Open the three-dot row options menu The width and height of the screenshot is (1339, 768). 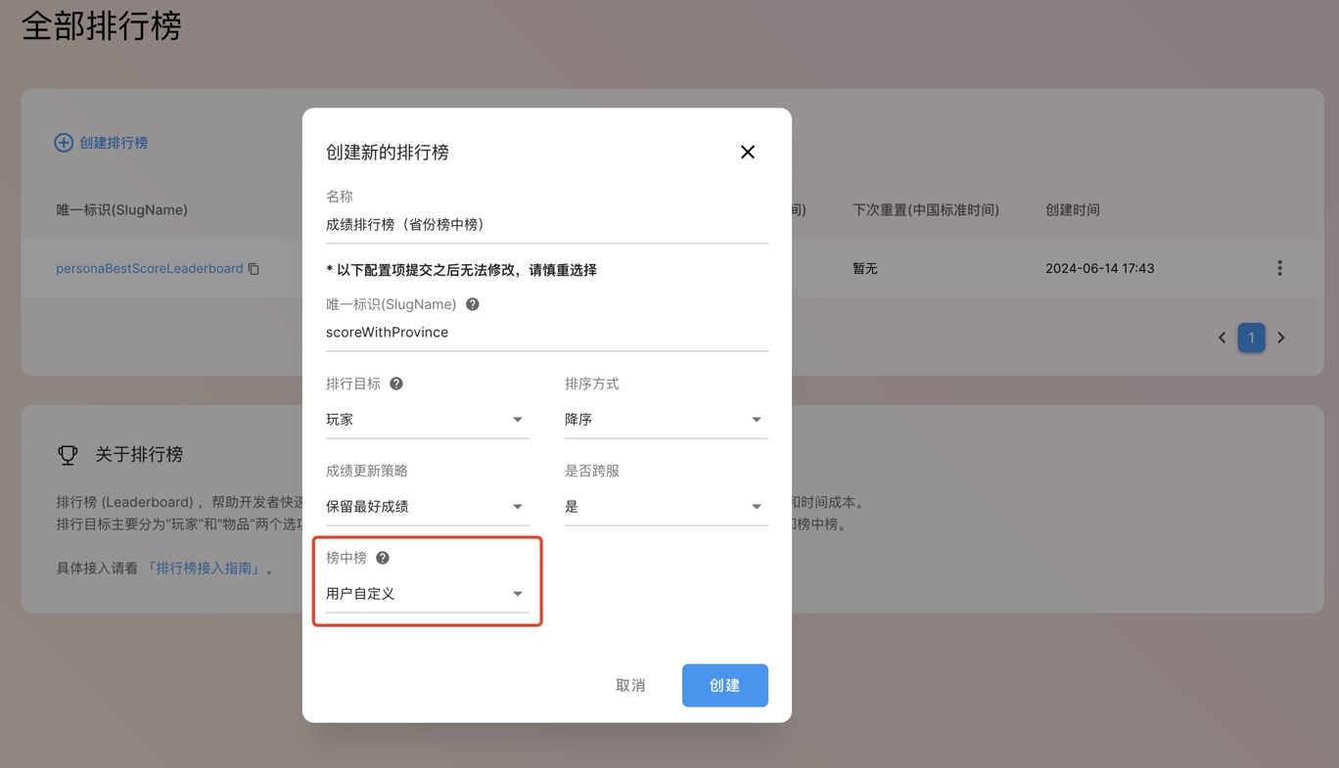(1279, 268)
